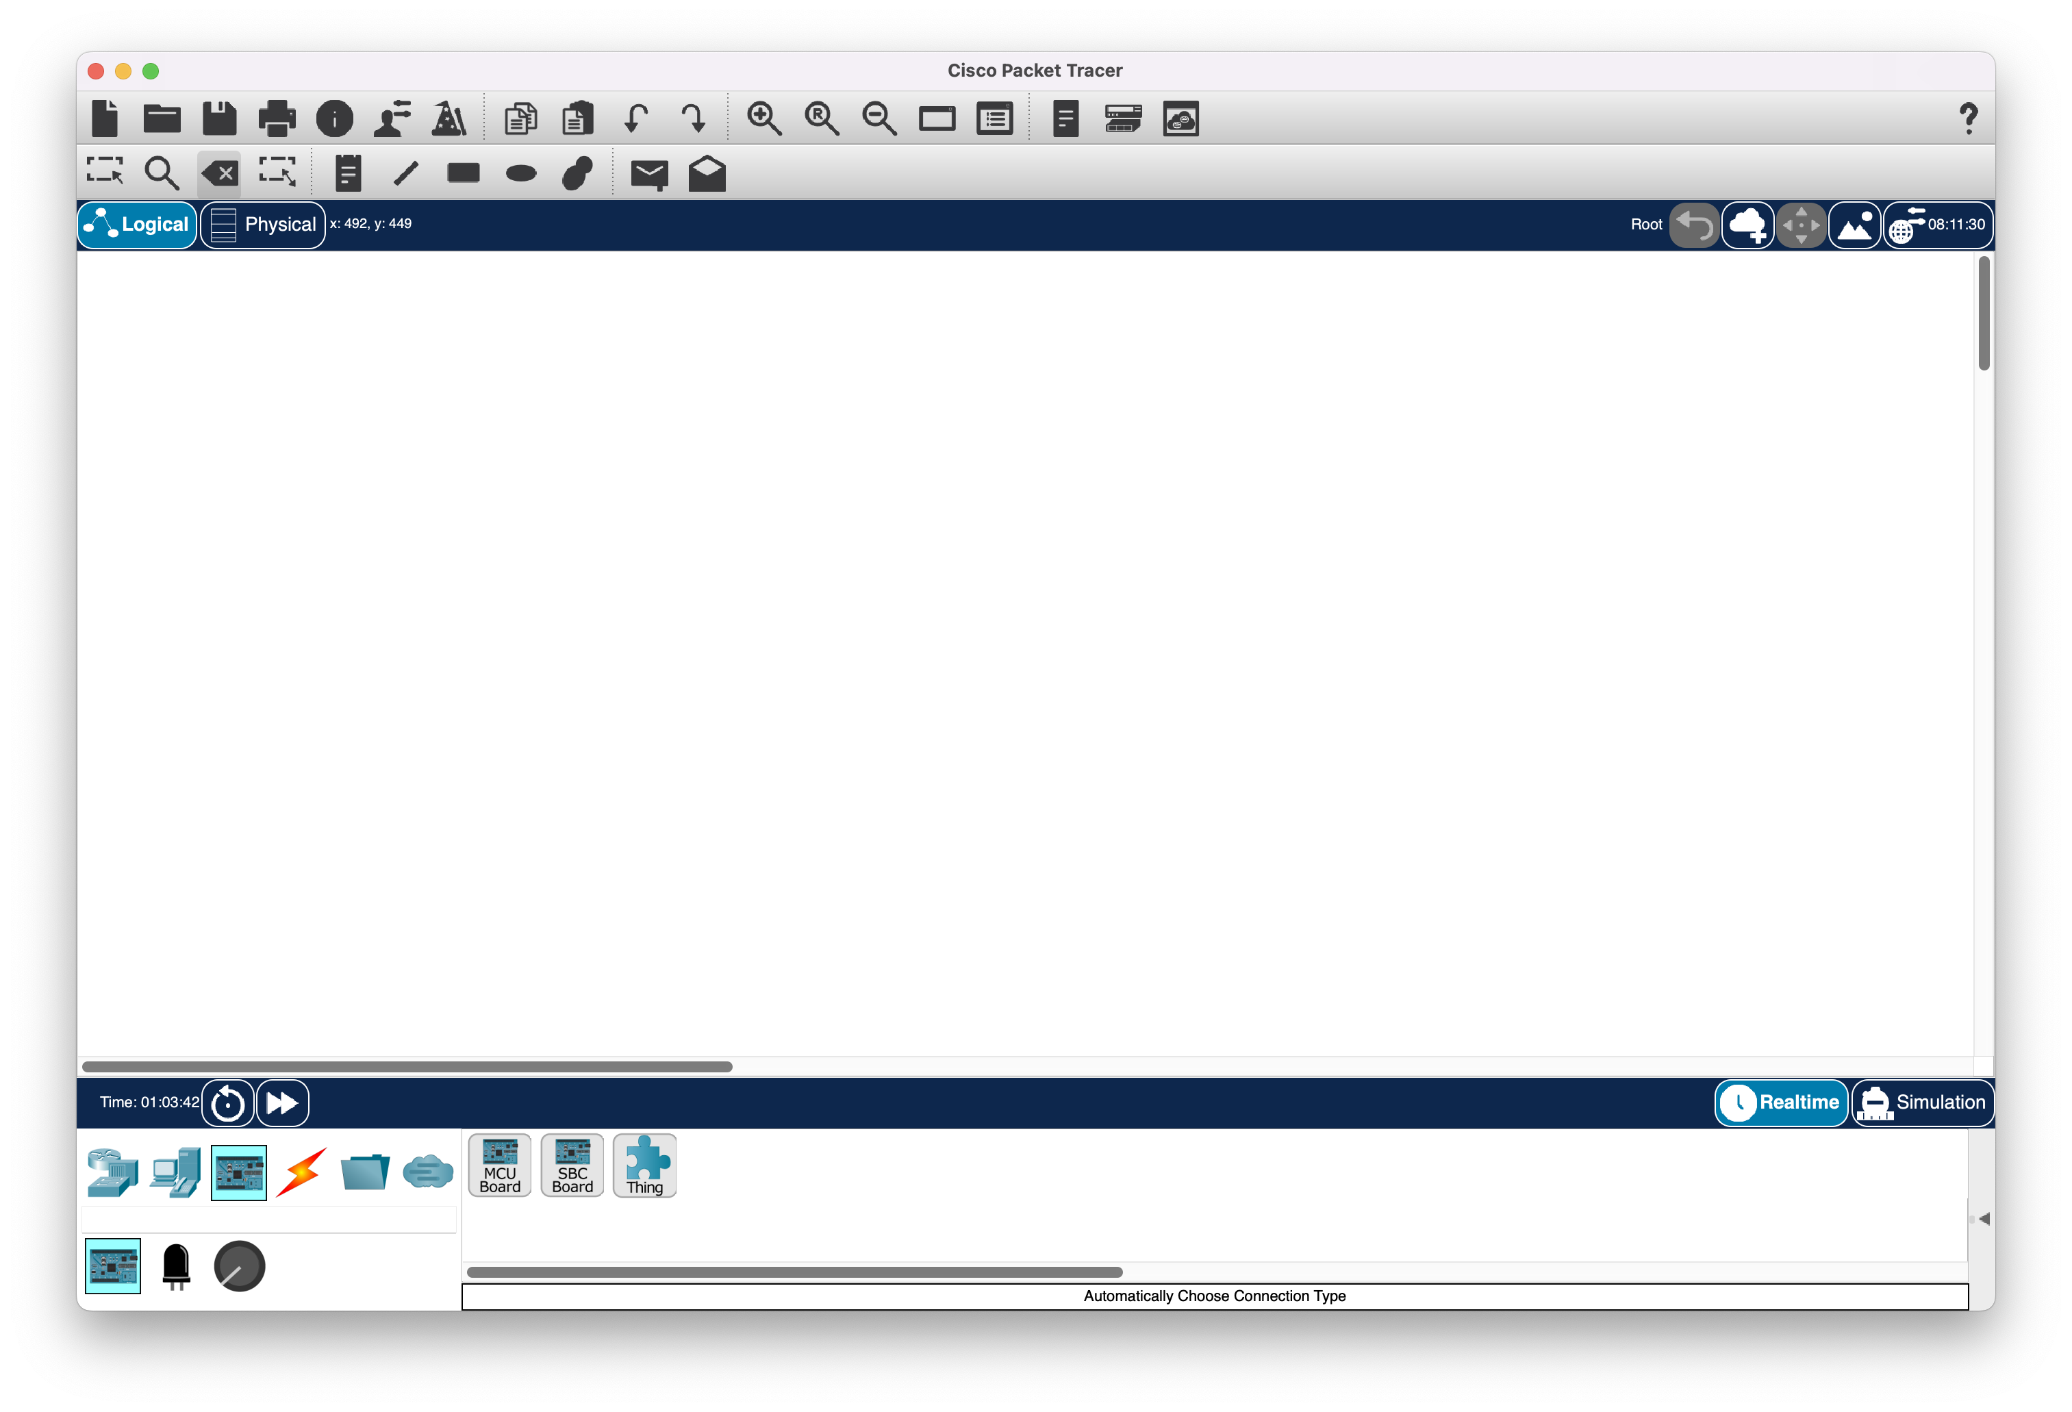Toggle the Draw Ellipse tool
2072x1412 pixels.
(520, 173)
